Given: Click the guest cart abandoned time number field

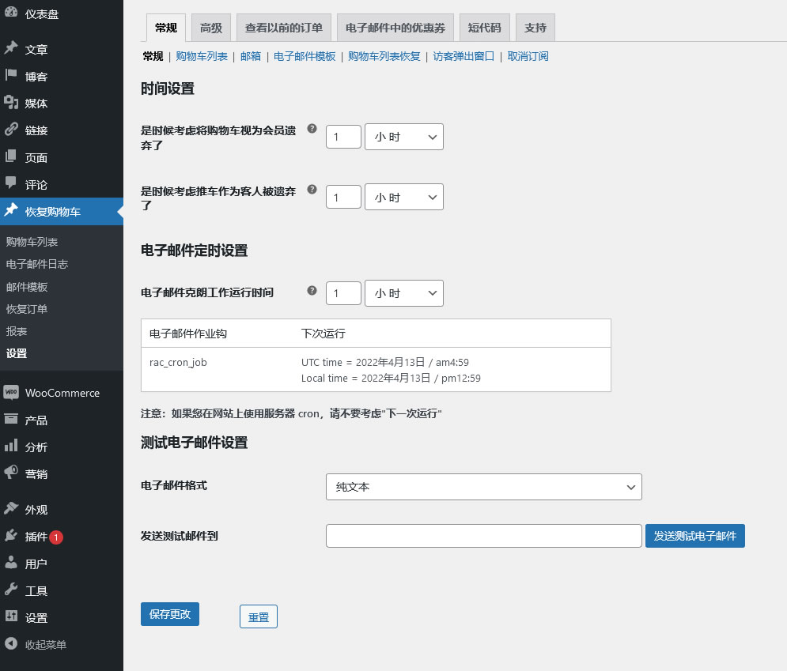Looking at the screenshot, I should pyautogui.click(x=343, y=197).
